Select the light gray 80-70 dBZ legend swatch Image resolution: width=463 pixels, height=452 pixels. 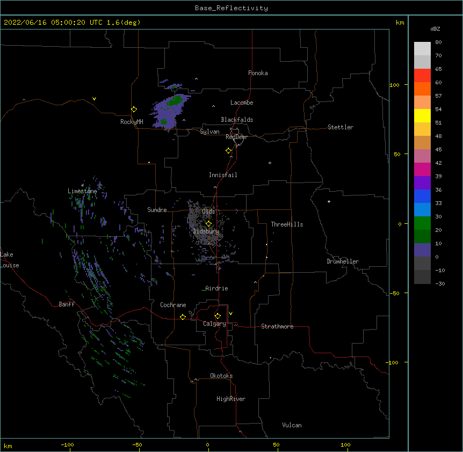(x=422, y=49)
